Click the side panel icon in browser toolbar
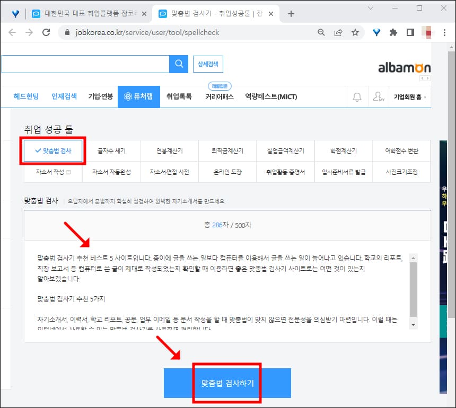The width and height of the screenshot is (456, 408). coord(409,32)
